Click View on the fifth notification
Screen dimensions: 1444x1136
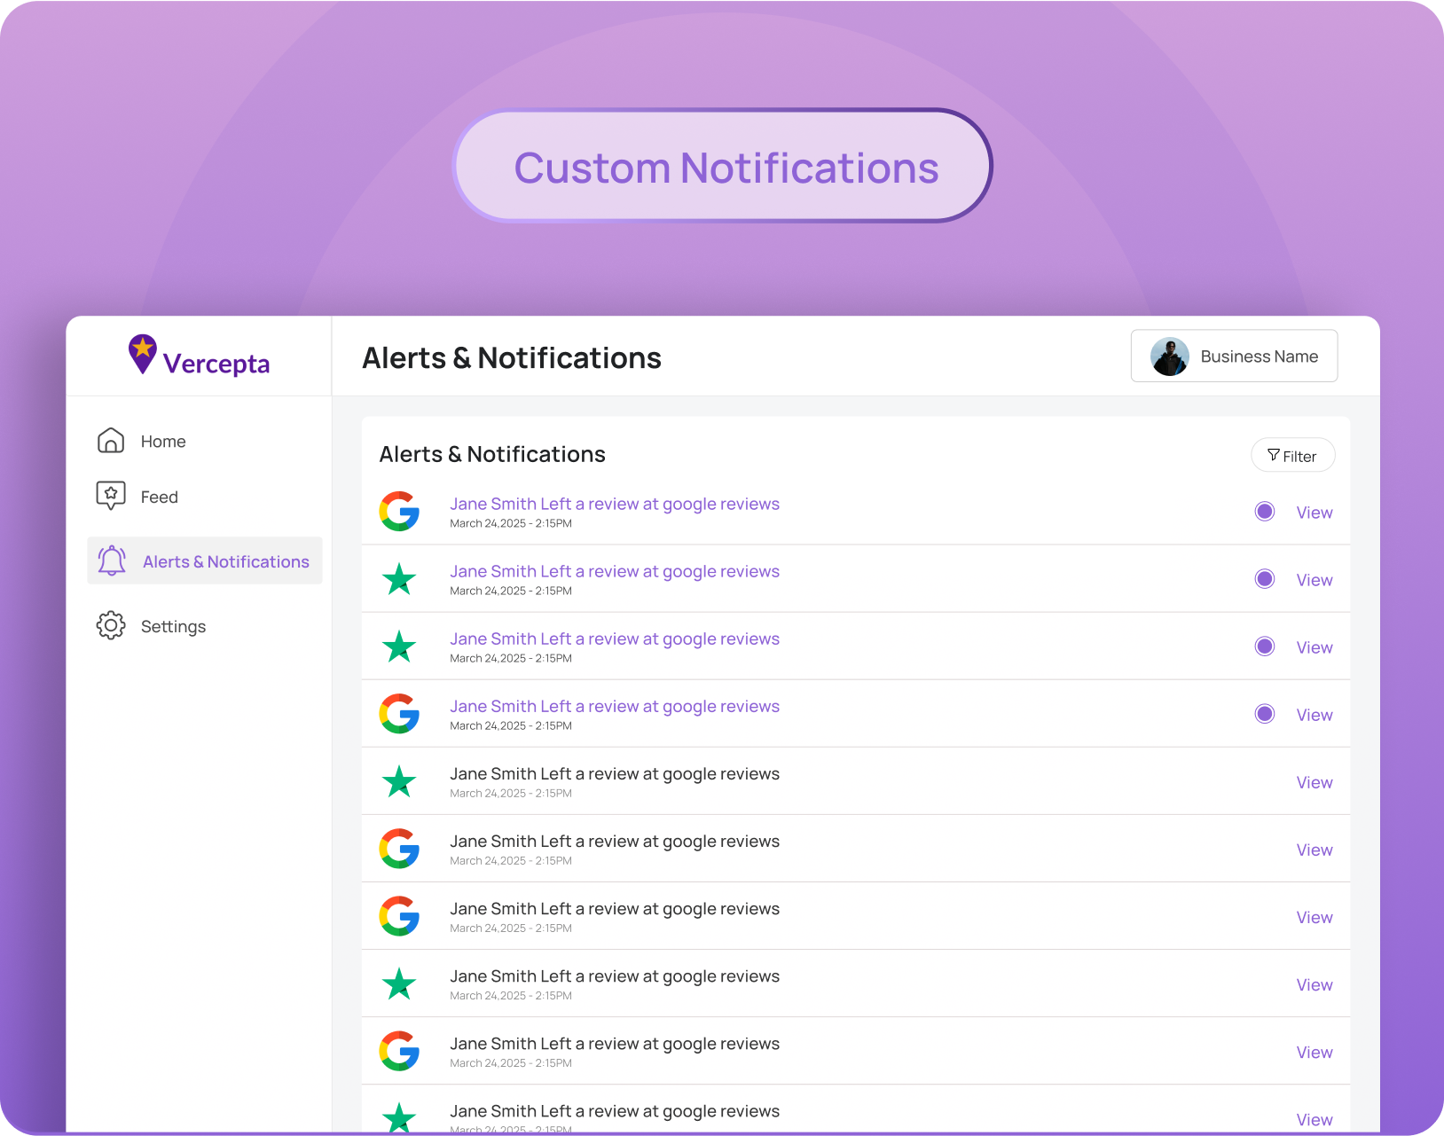coord(1315,782)
